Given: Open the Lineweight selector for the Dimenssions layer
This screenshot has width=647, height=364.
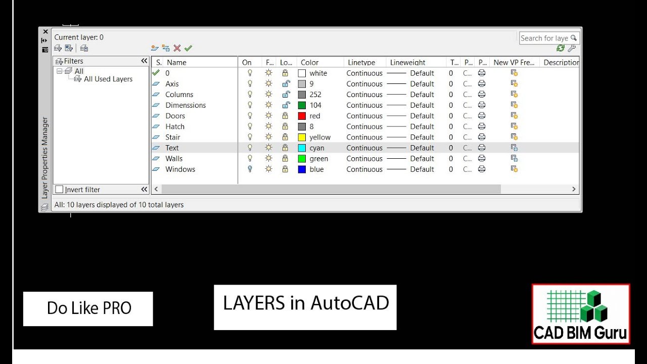Looking at the screenshot, I should 410,105.
